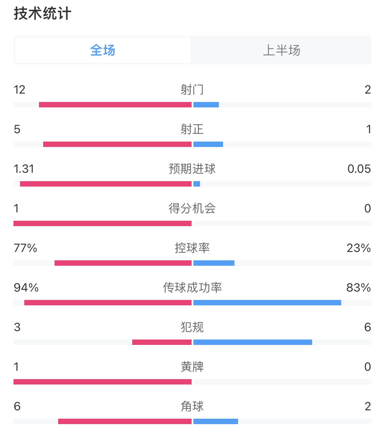The height and width of the screenshot is (434, 385).
Task: Select the 犯规 stat label
Action: (x=192, y=327)
